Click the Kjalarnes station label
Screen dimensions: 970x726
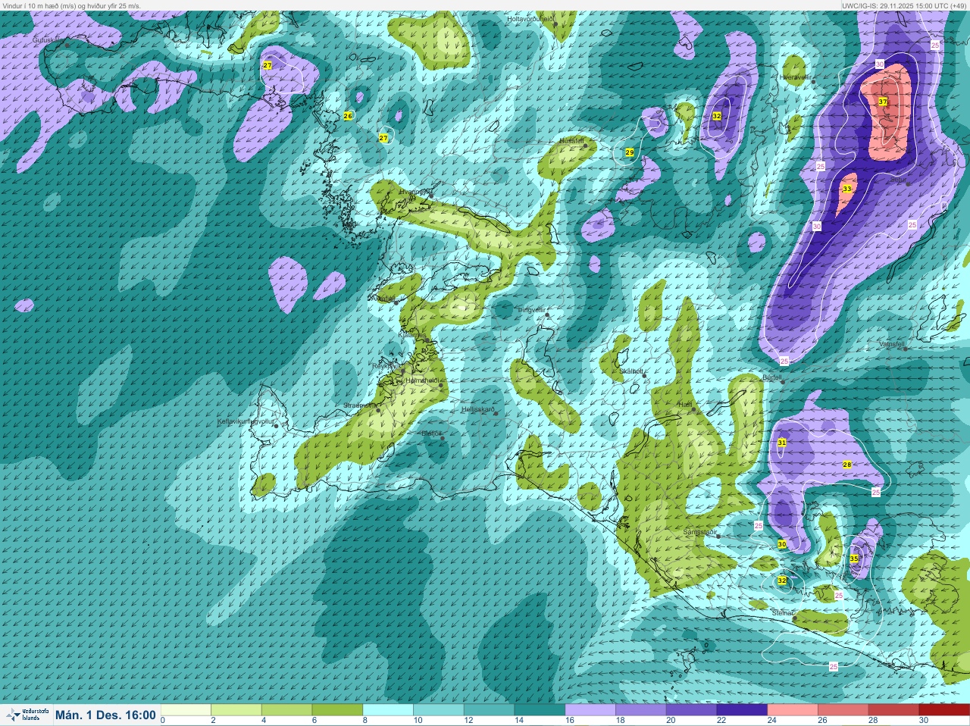[414, 334]
